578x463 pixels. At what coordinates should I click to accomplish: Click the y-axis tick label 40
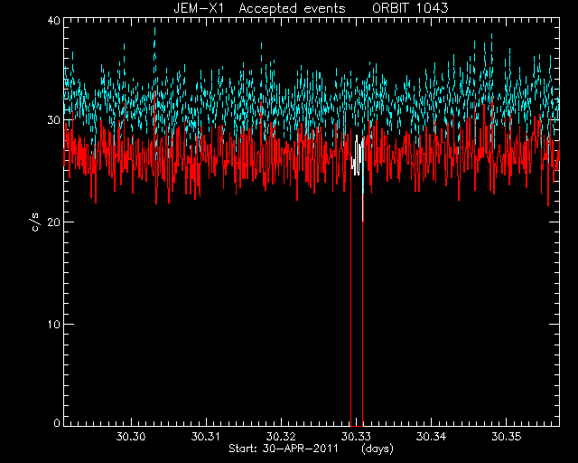[54, 20]
